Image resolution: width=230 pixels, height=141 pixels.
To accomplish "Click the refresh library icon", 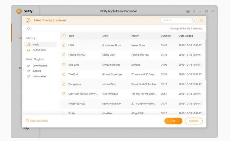I will [x=29, y=29].
